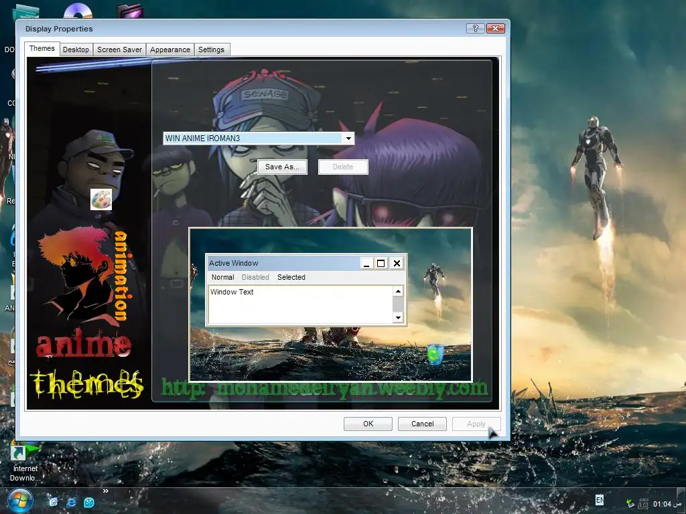Close the Display Properties dialog

click(495, 28)
